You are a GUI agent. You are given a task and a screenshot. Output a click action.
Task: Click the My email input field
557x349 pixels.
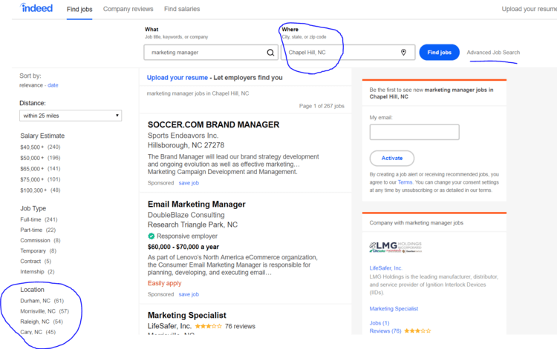(x=414, y=132)
